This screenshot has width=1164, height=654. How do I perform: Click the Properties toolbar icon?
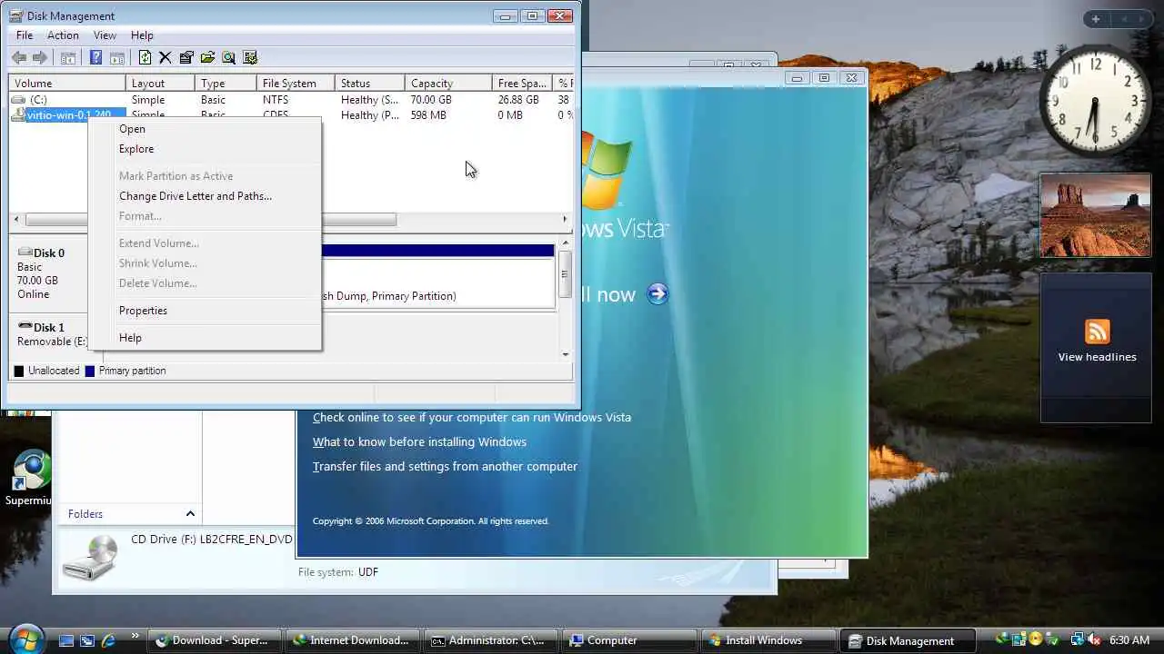(186, 57)
